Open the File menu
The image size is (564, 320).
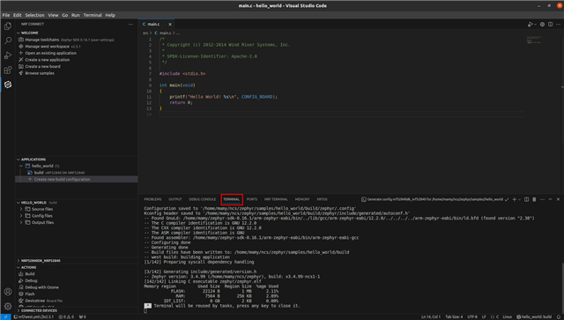[6, 15]
